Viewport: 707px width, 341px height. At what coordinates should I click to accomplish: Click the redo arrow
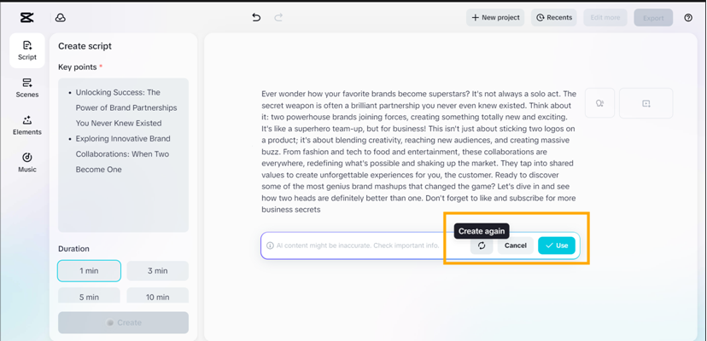pyautogui.click(x=278, y=17)
